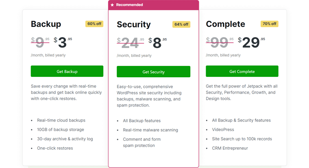309x168 pixels.
Task: Click the $8.95 Security discounted price
Action: (157, 43)
